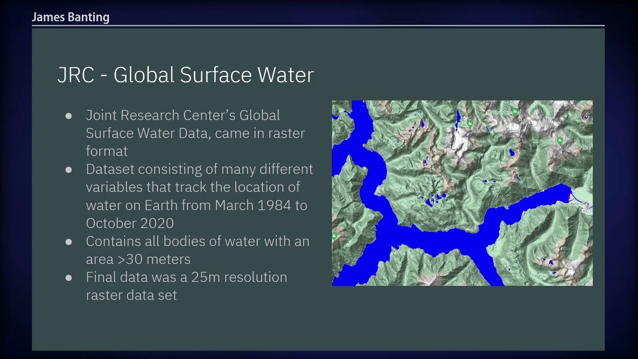Click the text "raster data set"
This screenshot has height=359, width=638.
click(131, 295)
